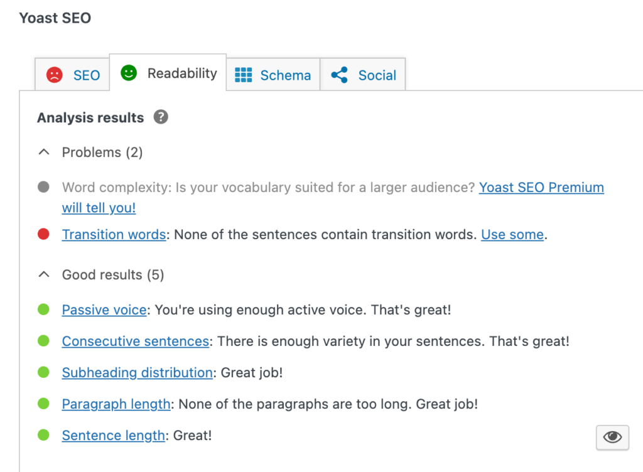Click the green bullet beside Passive voice
This screenshot has height=472, width=643.
point(43,309)
